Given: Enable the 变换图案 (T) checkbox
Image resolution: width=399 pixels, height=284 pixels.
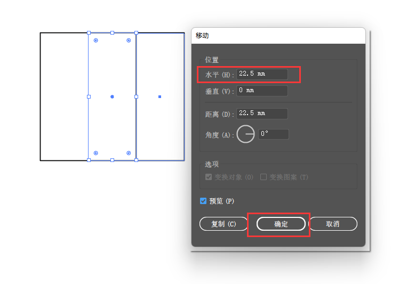Looking at the screenshot, I should pos(264,177).
